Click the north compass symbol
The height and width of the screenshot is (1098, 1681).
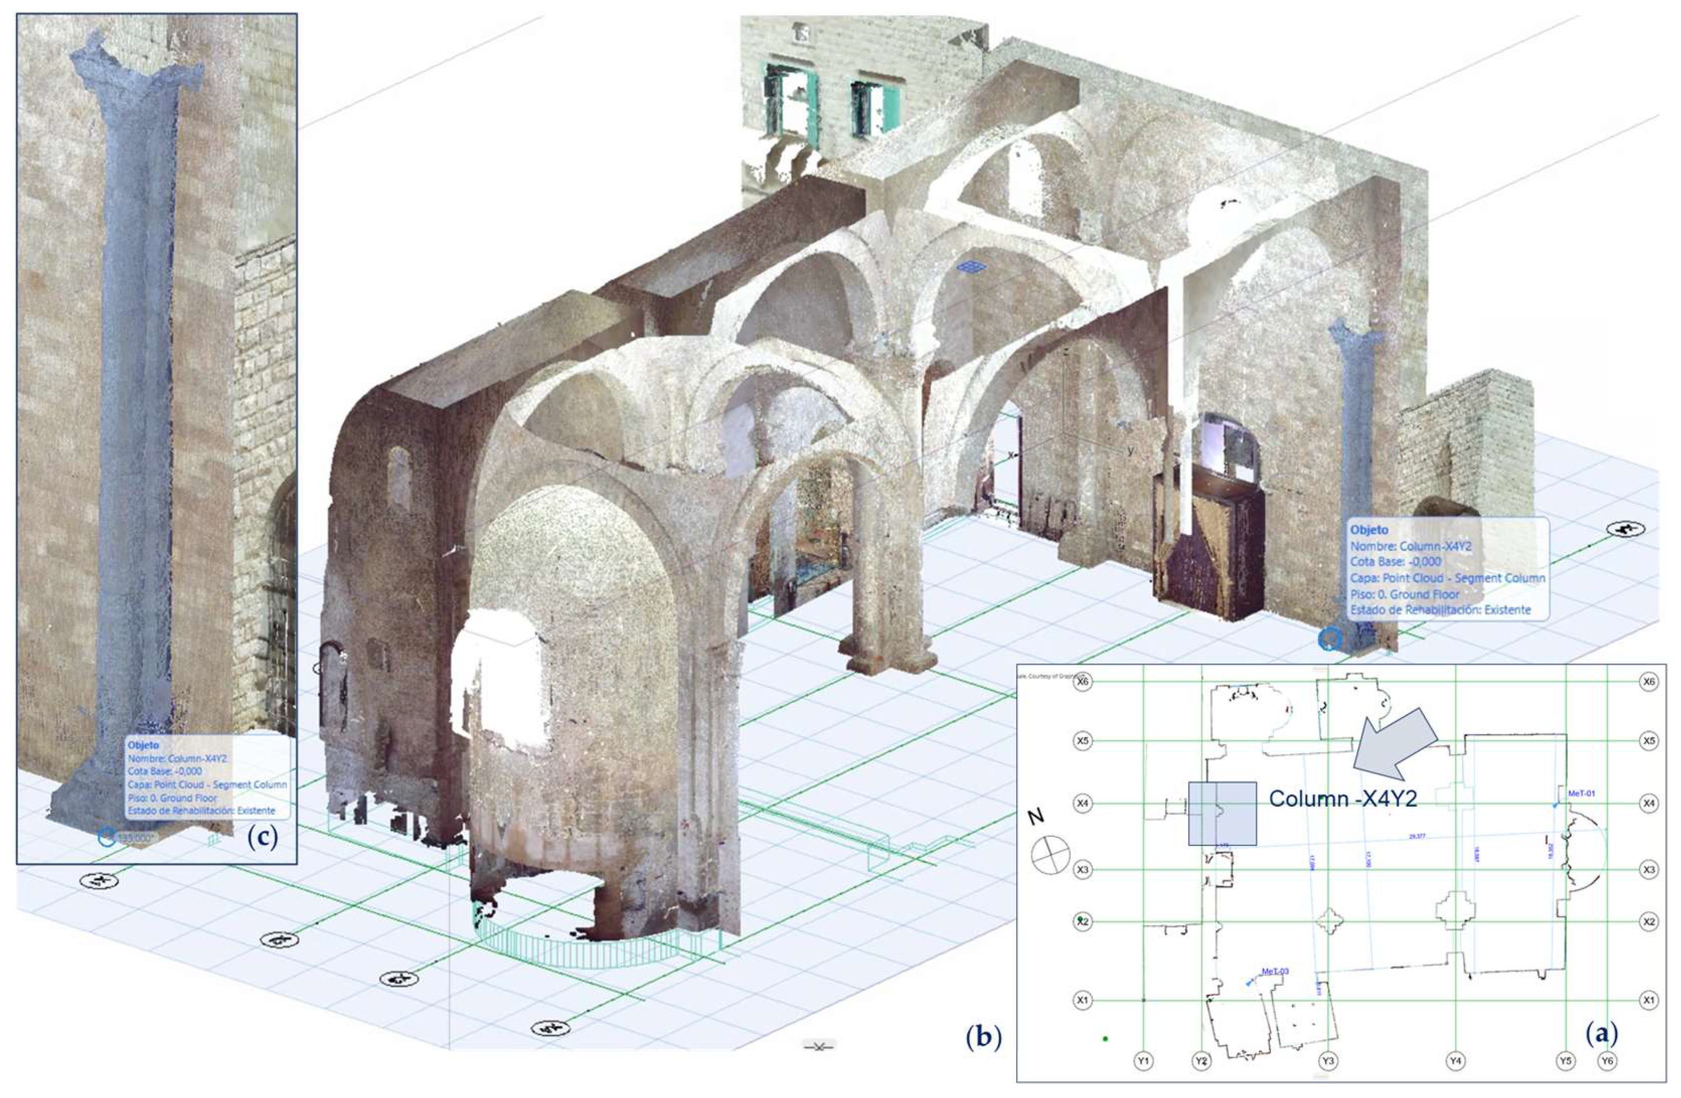click(1050, 854)
